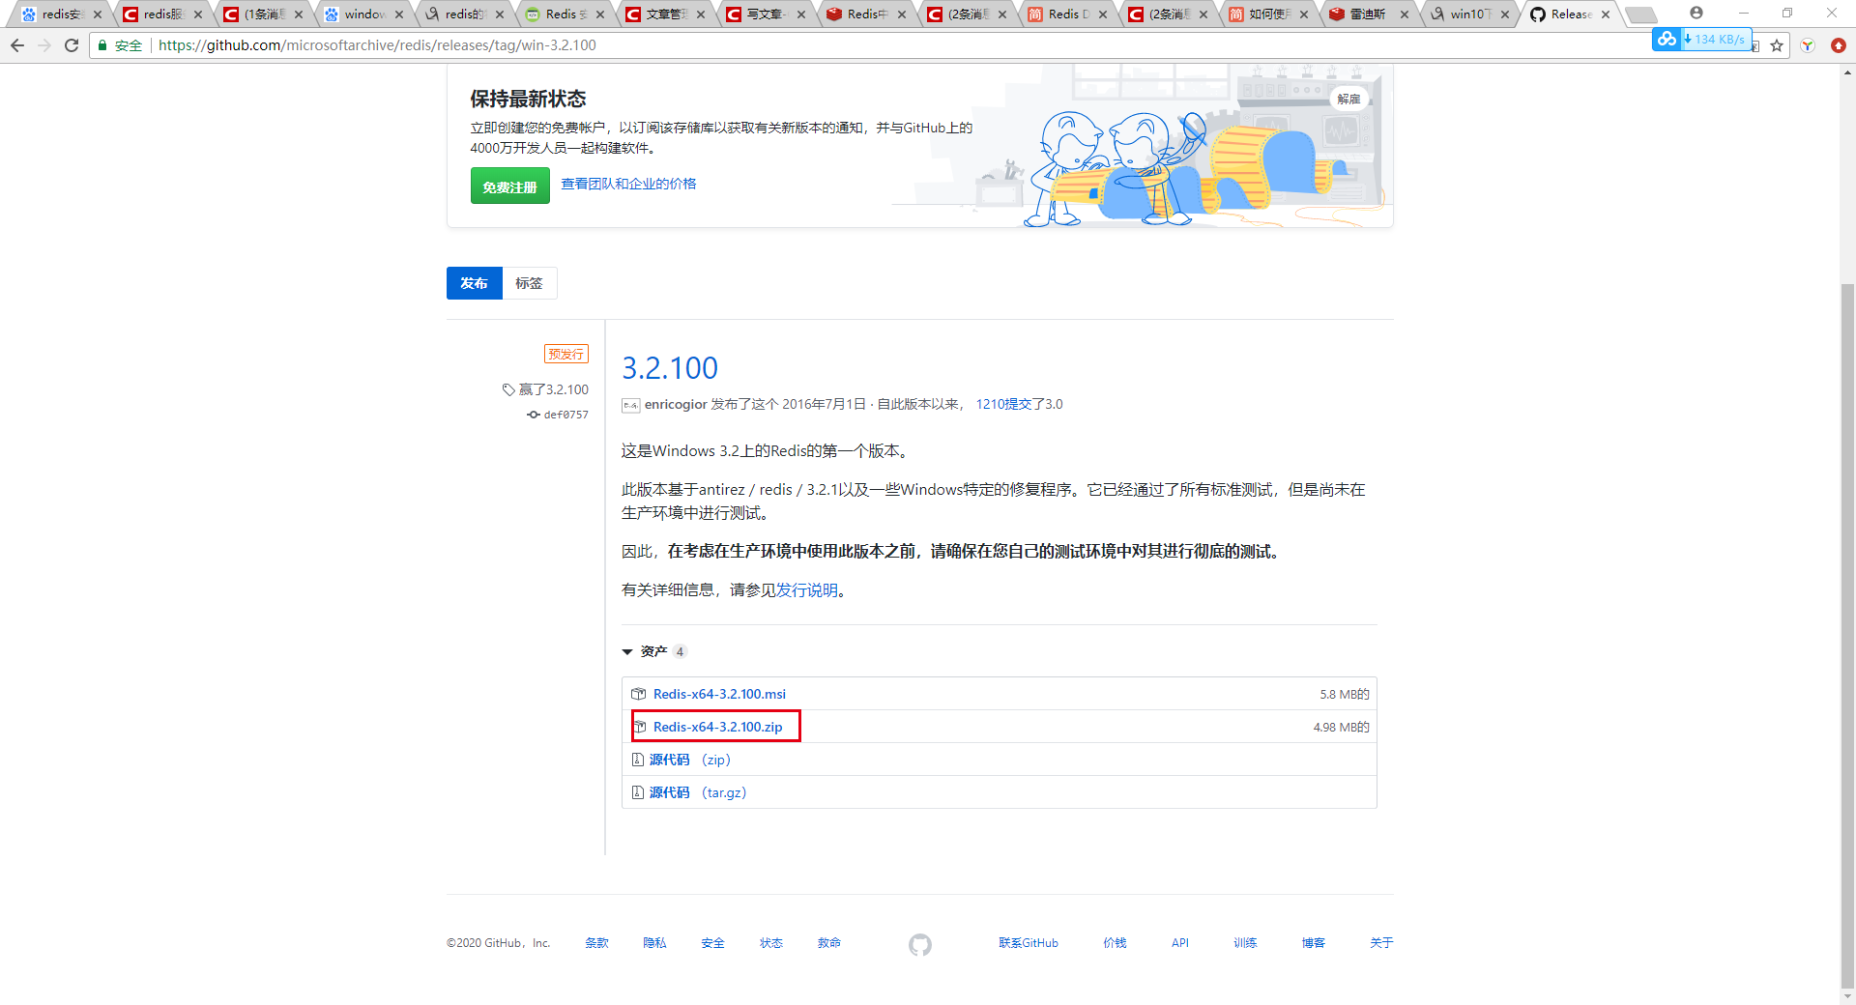Download Redis-x64-3.2.100.msi
Image resolution: width=1856 pixels, height=1005 pixels.
point(719,694)
